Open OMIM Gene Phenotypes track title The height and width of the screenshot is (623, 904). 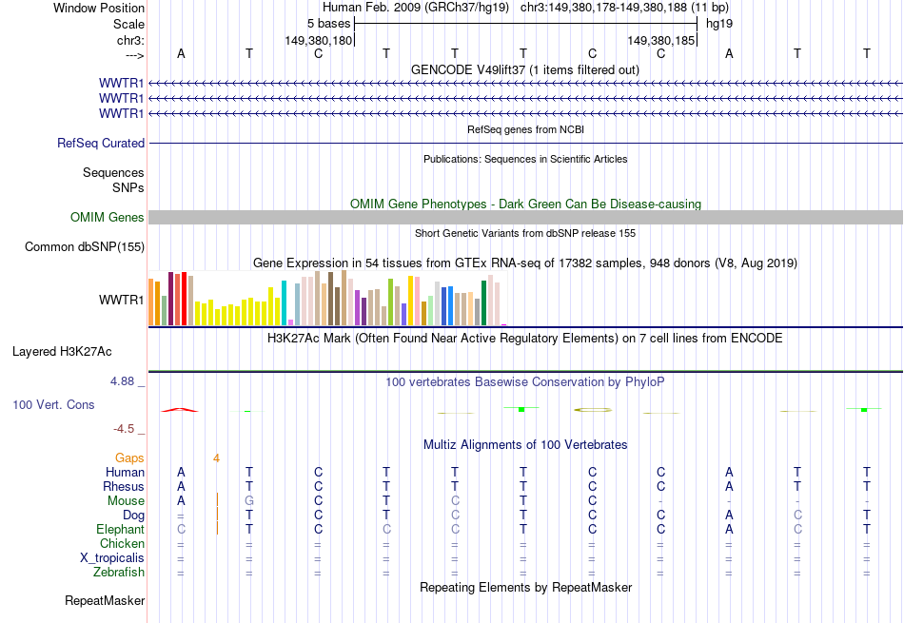tap(525, 204)
